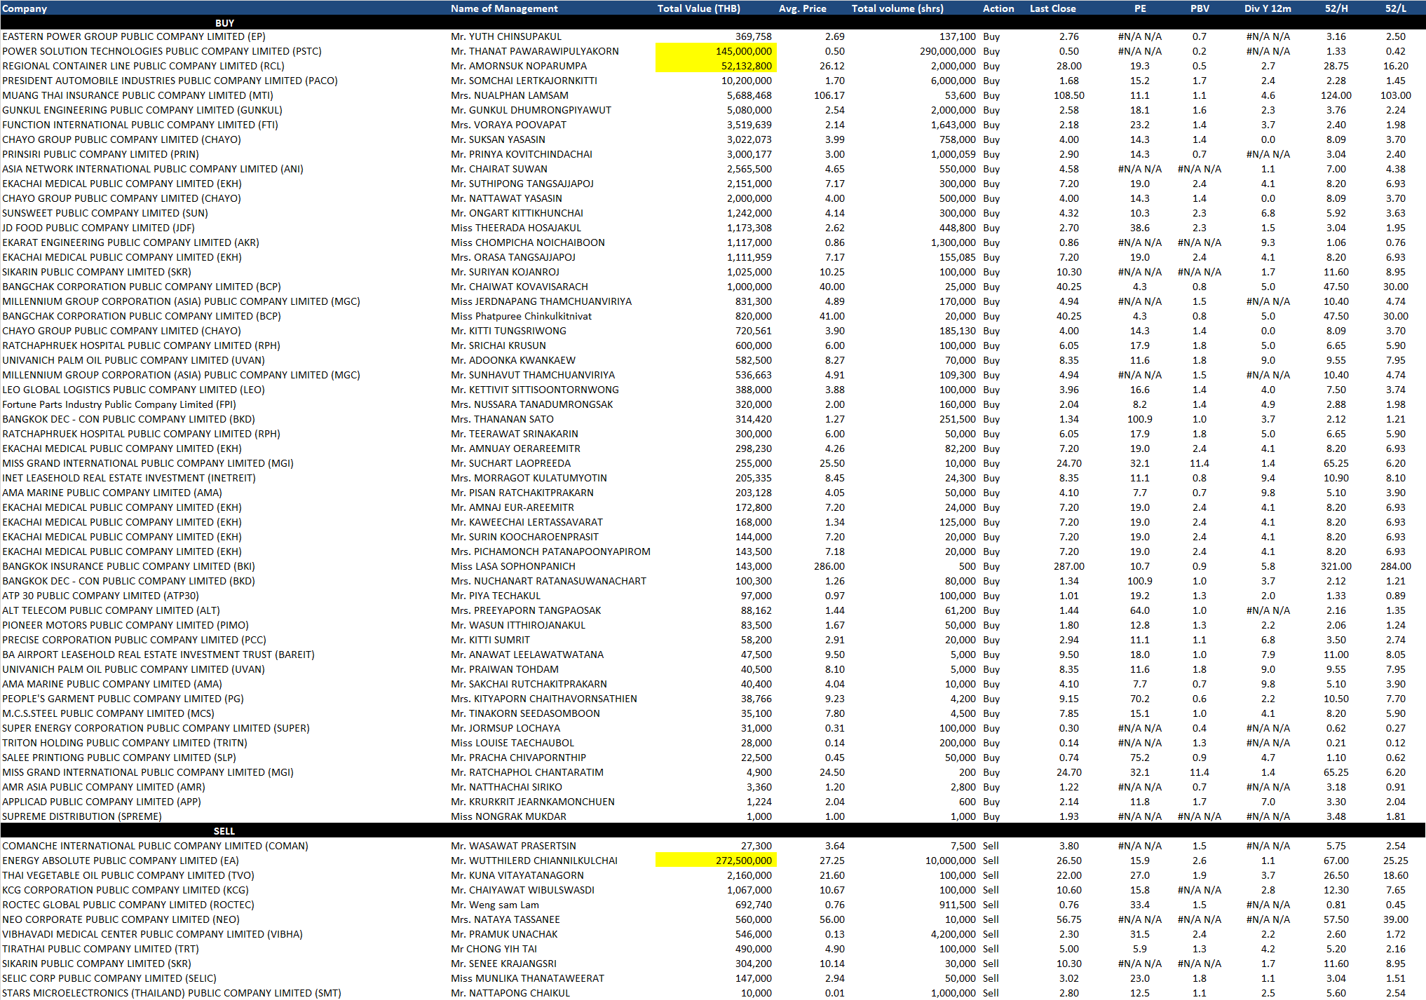The height and width of the screenshot is (1000, 1426).
Task: Select the black BUY section row
Action: (224, 23)
